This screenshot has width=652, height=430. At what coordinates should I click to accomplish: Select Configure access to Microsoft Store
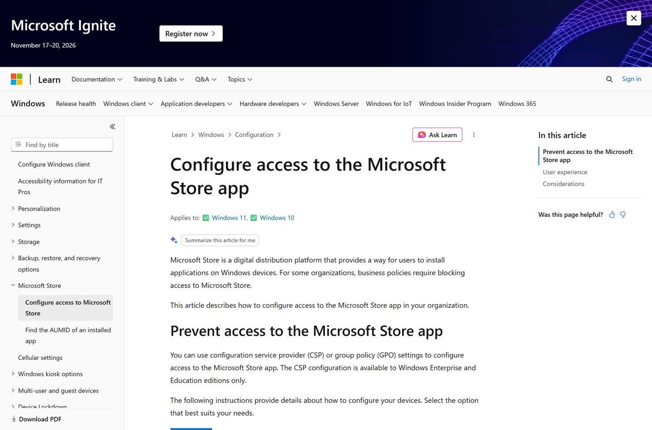(65, 308)
